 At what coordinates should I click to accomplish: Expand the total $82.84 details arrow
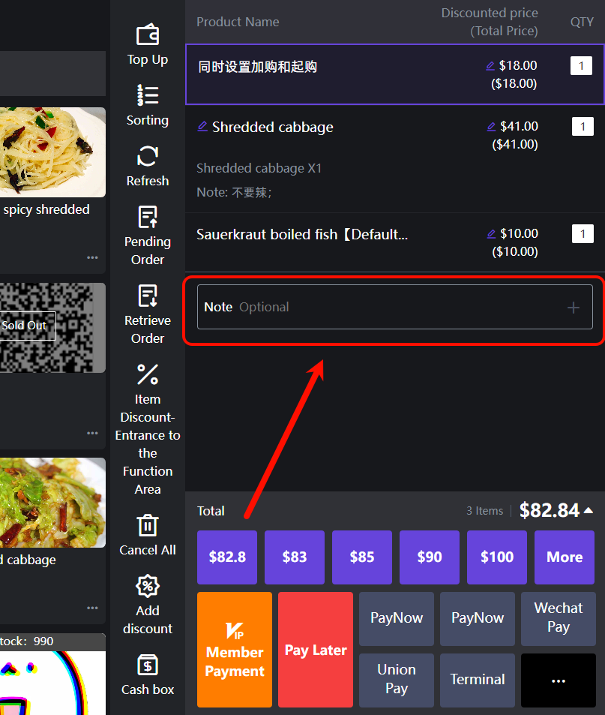coord(589,511)
